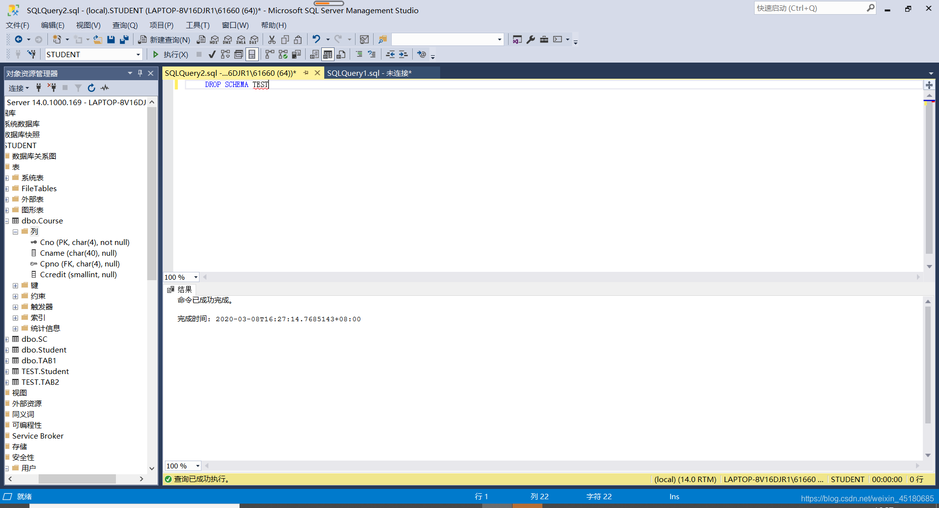Screen dimensions: 939x508
Task: Open the 文件(F) menu
Action: coord(18,25)
